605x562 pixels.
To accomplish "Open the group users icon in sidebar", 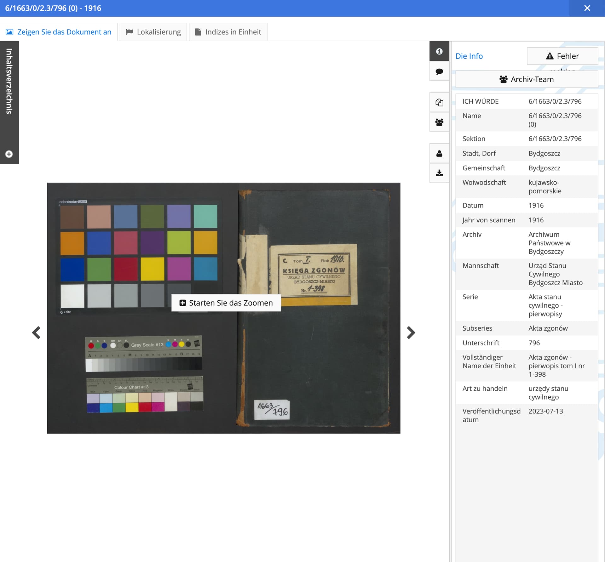I will pyautogui.click(x=439, y=122).
